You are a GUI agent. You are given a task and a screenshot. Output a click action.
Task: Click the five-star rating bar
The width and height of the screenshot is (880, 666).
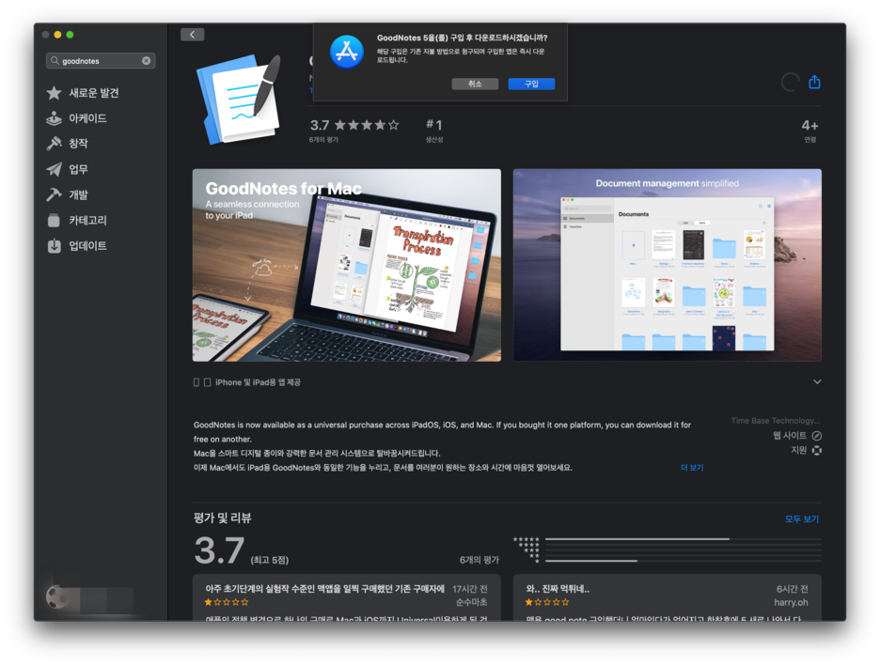pos(683,539)
